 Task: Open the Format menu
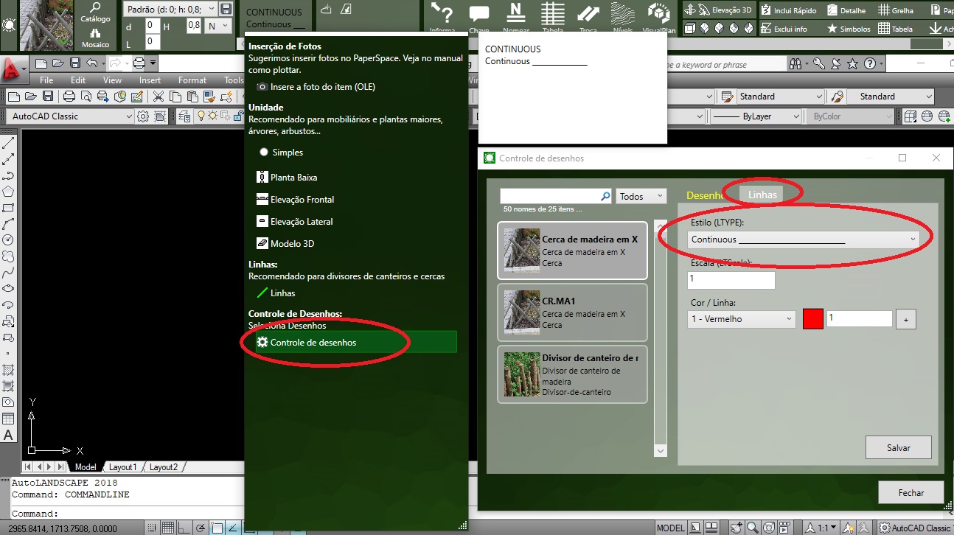pos(192,80)
